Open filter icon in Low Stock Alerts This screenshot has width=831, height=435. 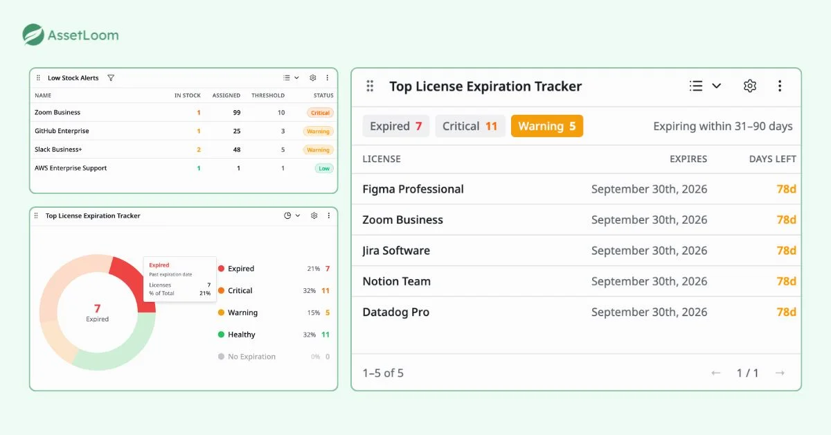click(111, 78)
